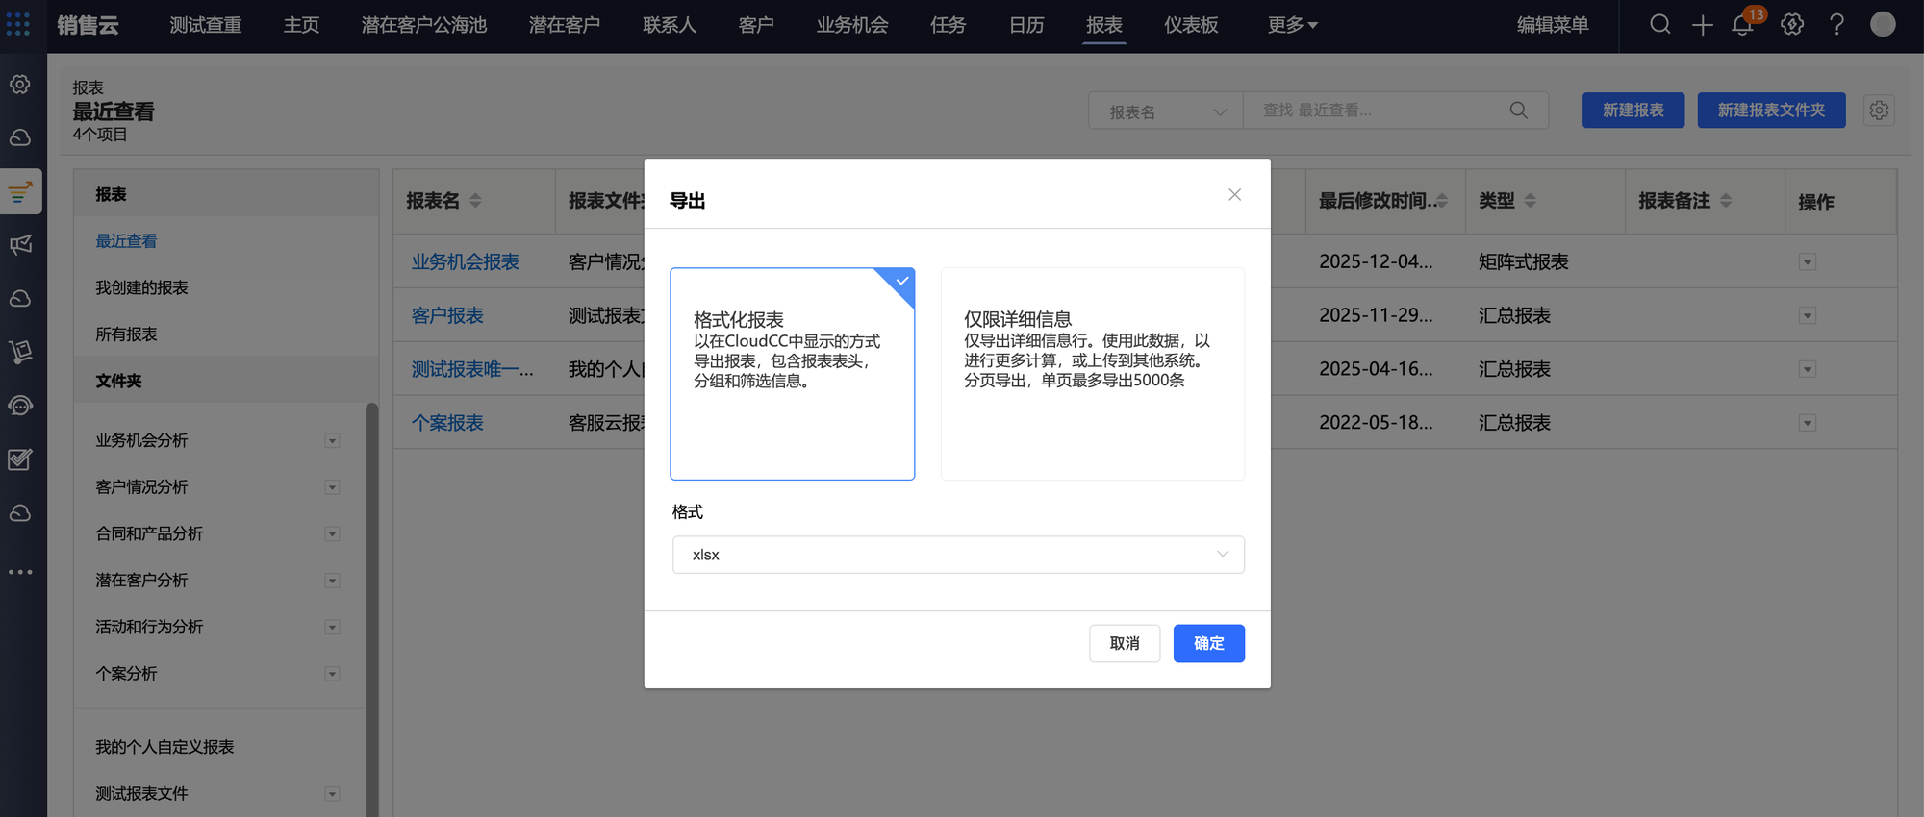
Task: Click the user avatar icon
Action: (x=1883, y=25)
